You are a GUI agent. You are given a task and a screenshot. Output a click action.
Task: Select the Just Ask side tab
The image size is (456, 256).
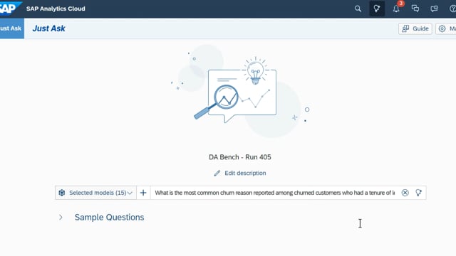(12, 28)
